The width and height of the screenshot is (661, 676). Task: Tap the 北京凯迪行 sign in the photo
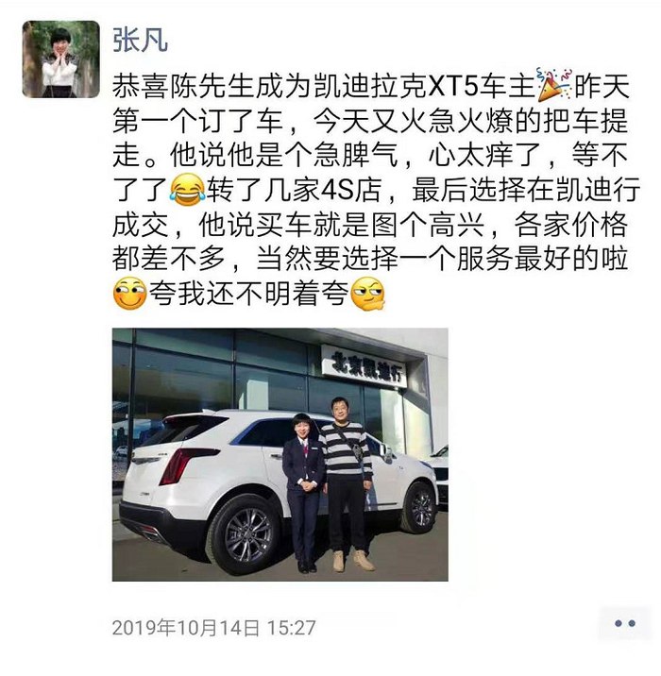[x=364, y=367]
